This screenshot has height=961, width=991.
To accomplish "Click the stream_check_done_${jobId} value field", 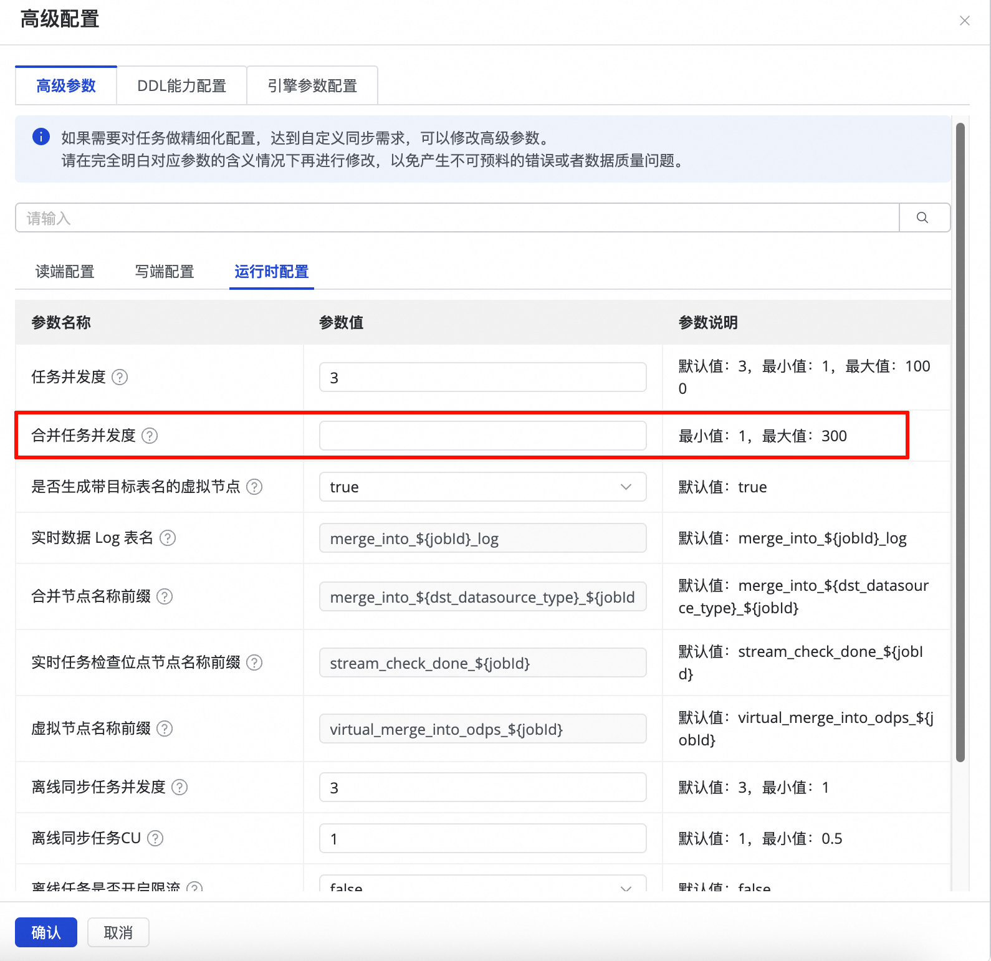I will (482, 662).
